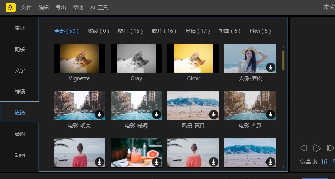Screen dimensions: 335x179
Task: Select the Vignette filter thumbnail
Action: pos(79,58)
